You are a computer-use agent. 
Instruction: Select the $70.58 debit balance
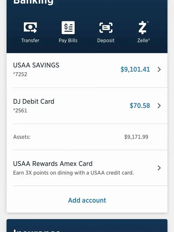tap(140, 106)
